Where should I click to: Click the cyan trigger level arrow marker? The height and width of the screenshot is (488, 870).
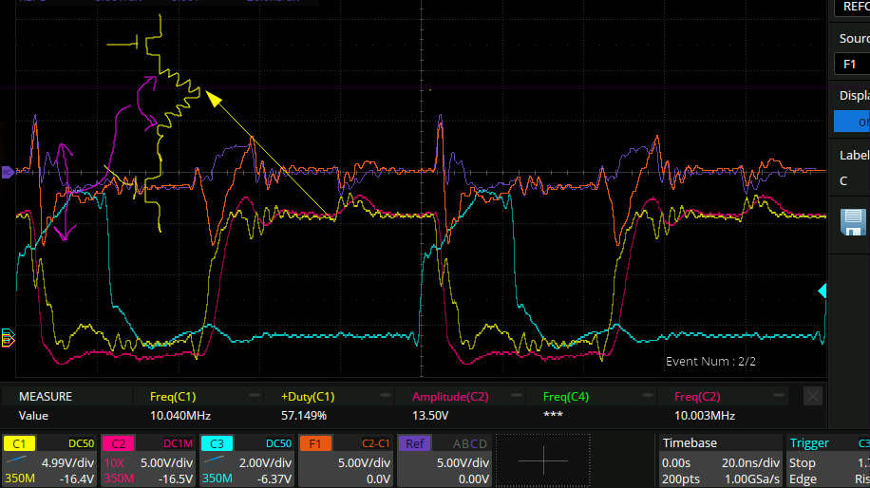[x=823, y=291]
